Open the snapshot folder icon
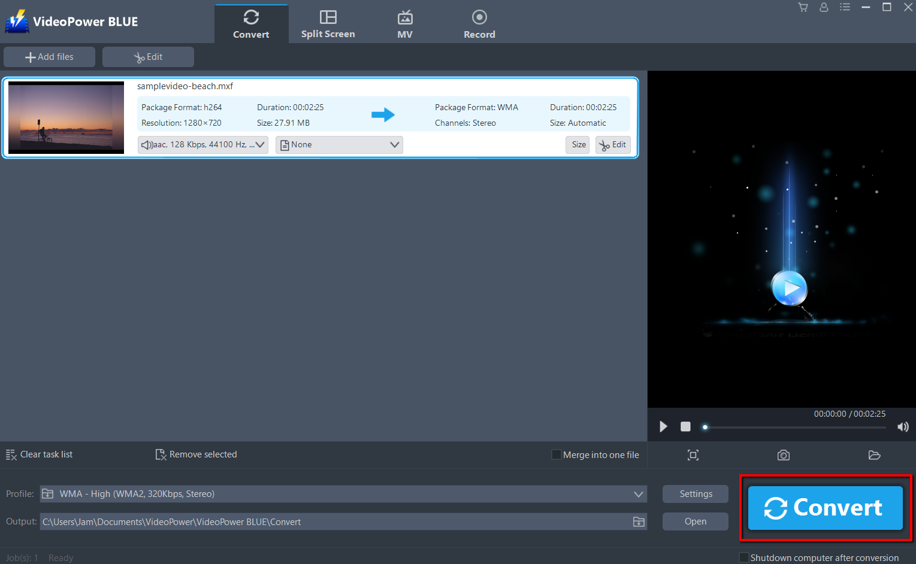Image resolution: width=916 pixels, height=564 pixels. click(874, 455)
